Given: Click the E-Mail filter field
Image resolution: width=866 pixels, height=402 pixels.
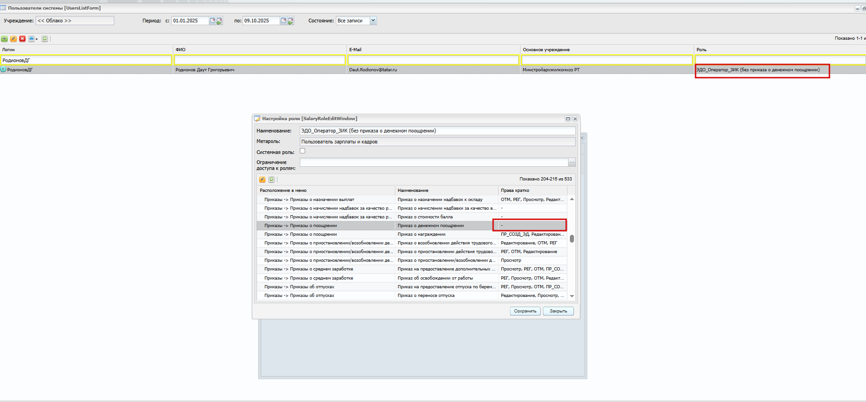Looking at the screenshot, I should [x=433, y=60].
